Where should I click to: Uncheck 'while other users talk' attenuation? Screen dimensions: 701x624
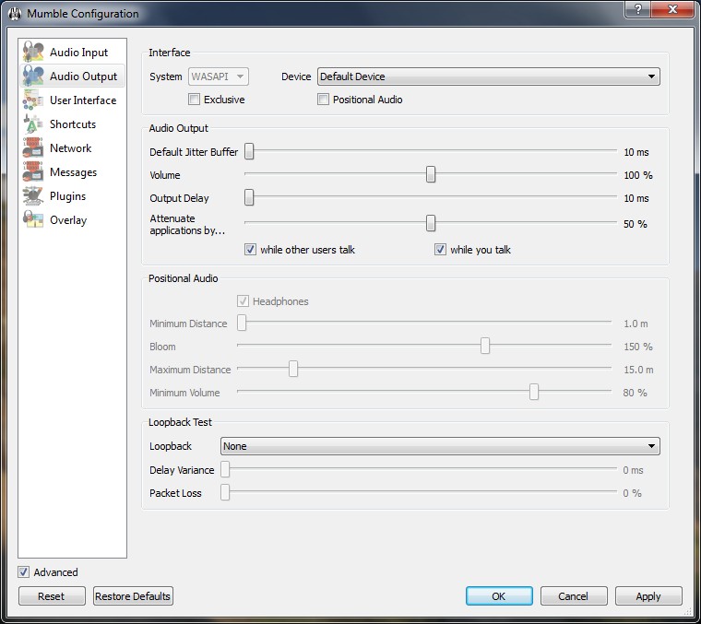pyautogui.click(x=250, y=249)
